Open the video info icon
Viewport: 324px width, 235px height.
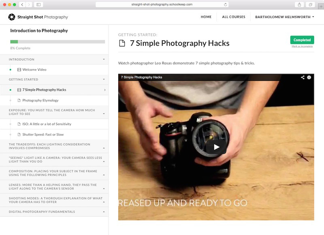pyautogui.click(x=309, y=77)
